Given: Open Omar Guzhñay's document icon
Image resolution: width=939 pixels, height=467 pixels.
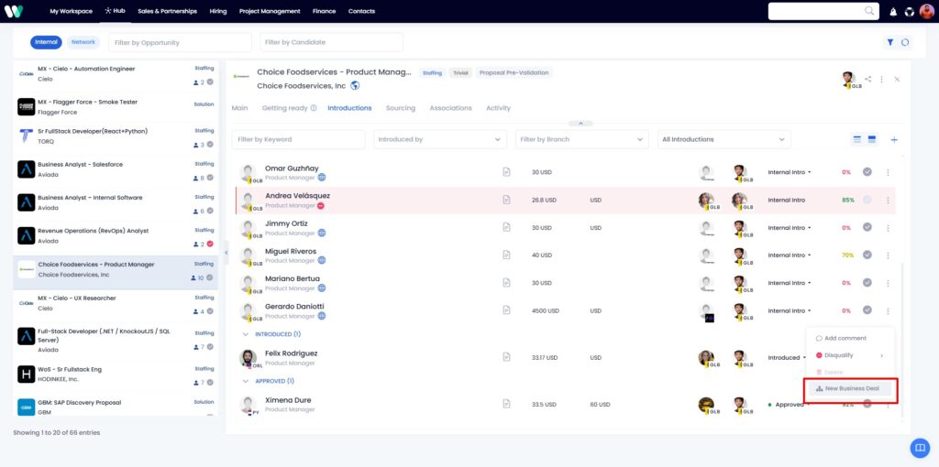Looking at the screenshot, I should 506,172.
